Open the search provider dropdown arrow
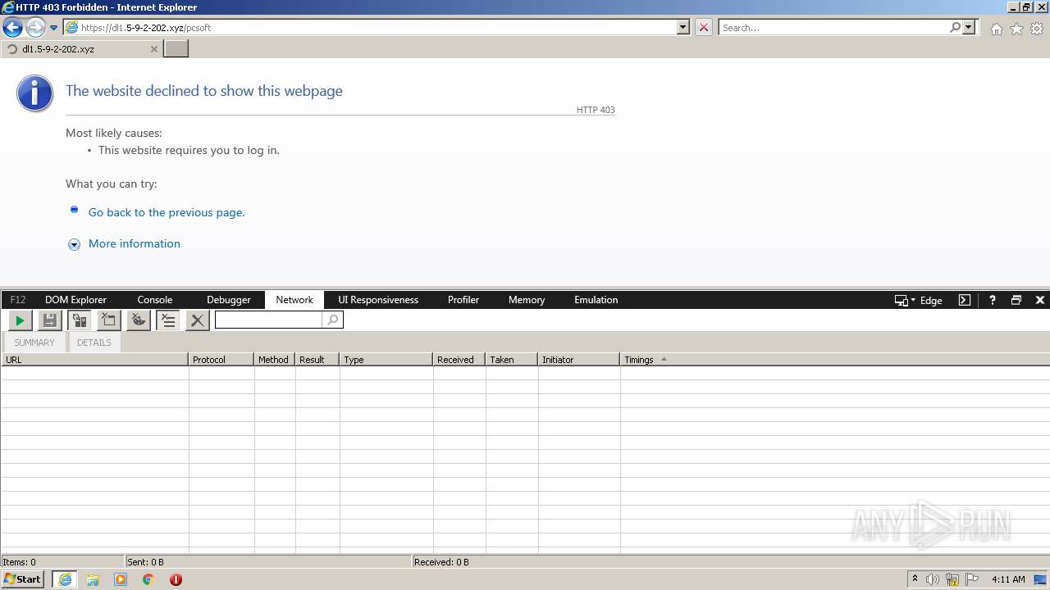Screen dimensions: 1050x590 coord(969,27)
